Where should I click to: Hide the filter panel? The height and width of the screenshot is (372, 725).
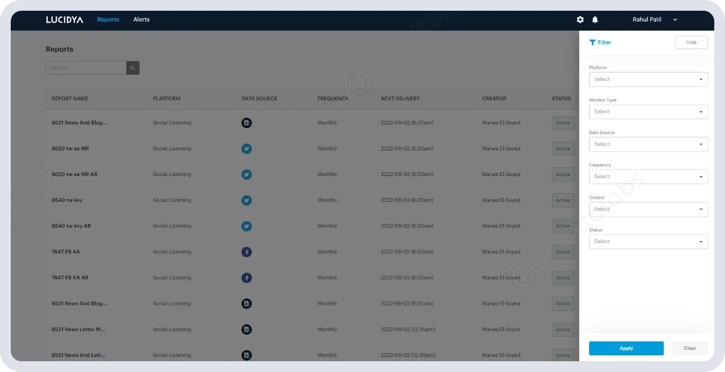691,42
